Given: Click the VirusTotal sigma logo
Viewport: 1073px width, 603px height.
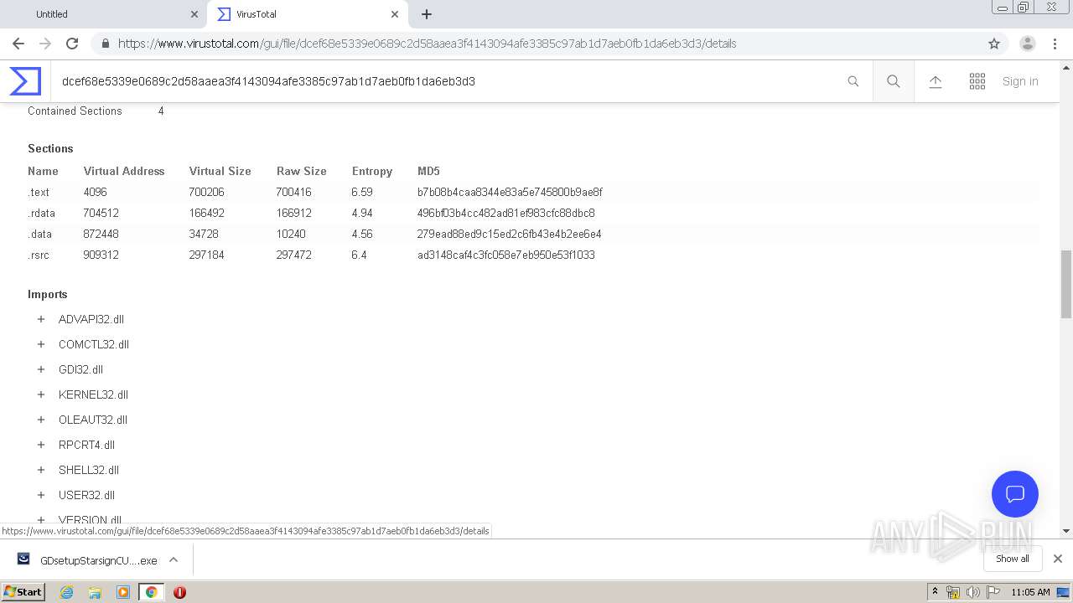Looking at the screenshot, I should [25, 81].
